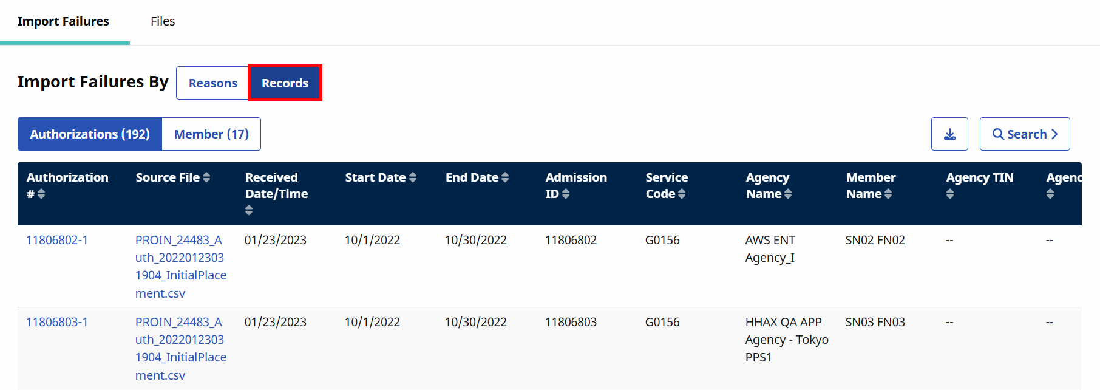Sort by Source File column arrows
The width and height of the screenshot is (1100, 390).
(x=206, y=177)
